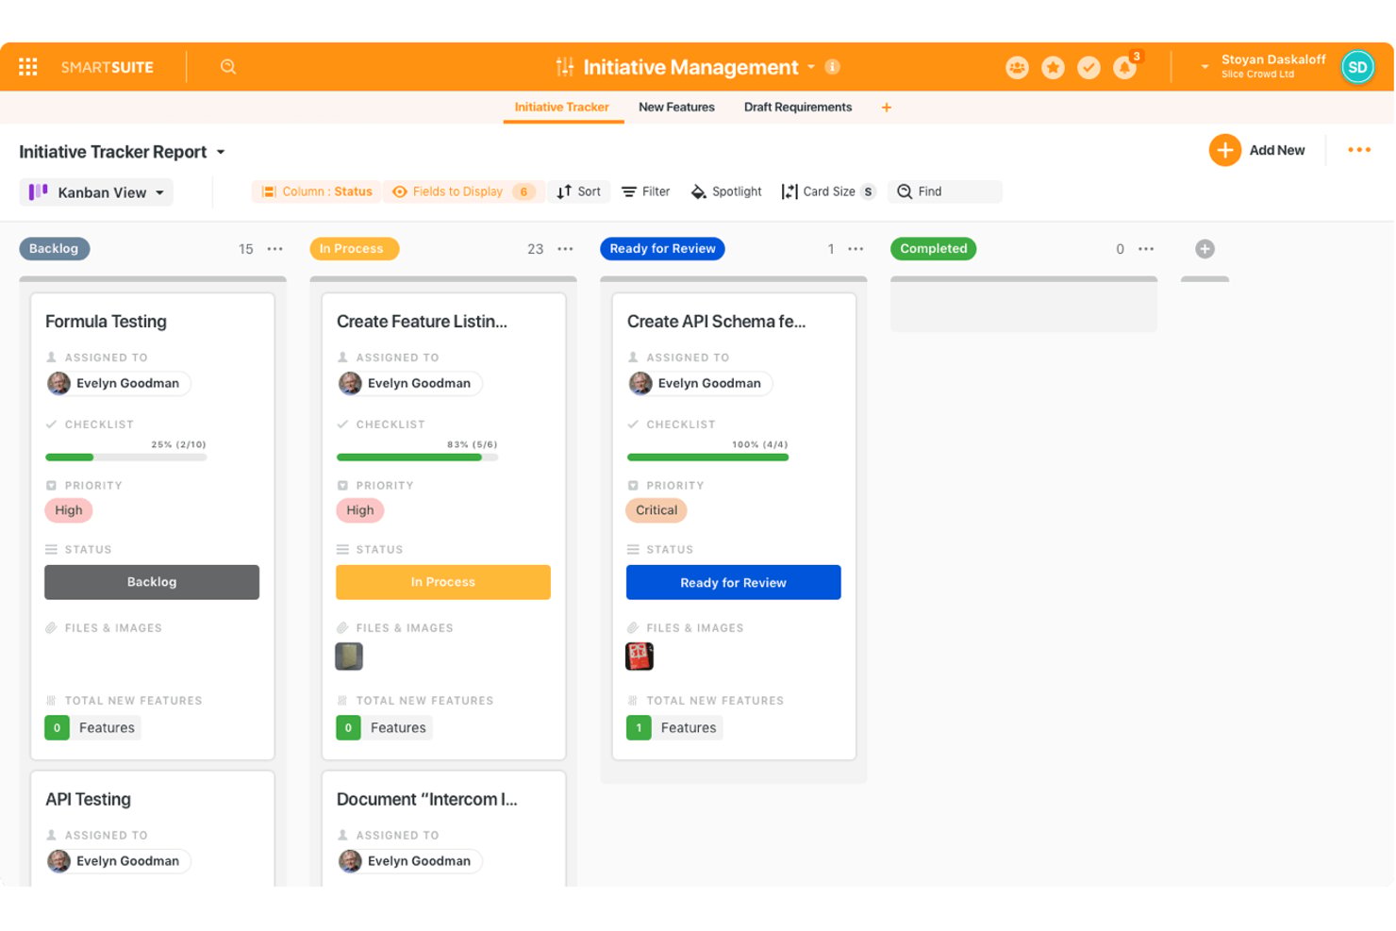Open Spotlight tool

pos(726,191)
